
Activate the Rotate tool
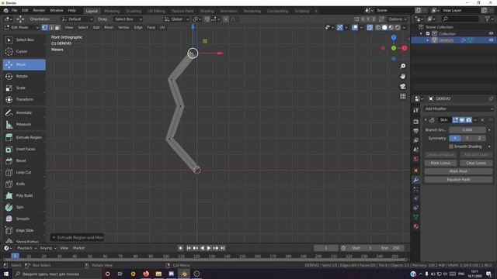[x=24, y=76]
